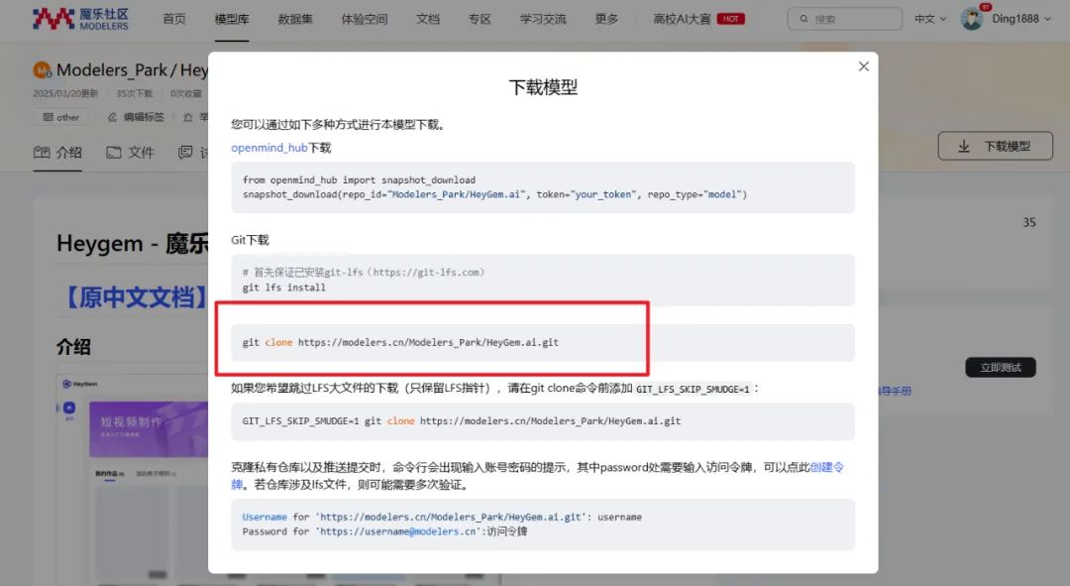Image resolution: width=1070 pixels, height=586 pixels.
Task: Switch to the 介绍 tab
Action: click(58, 153)
